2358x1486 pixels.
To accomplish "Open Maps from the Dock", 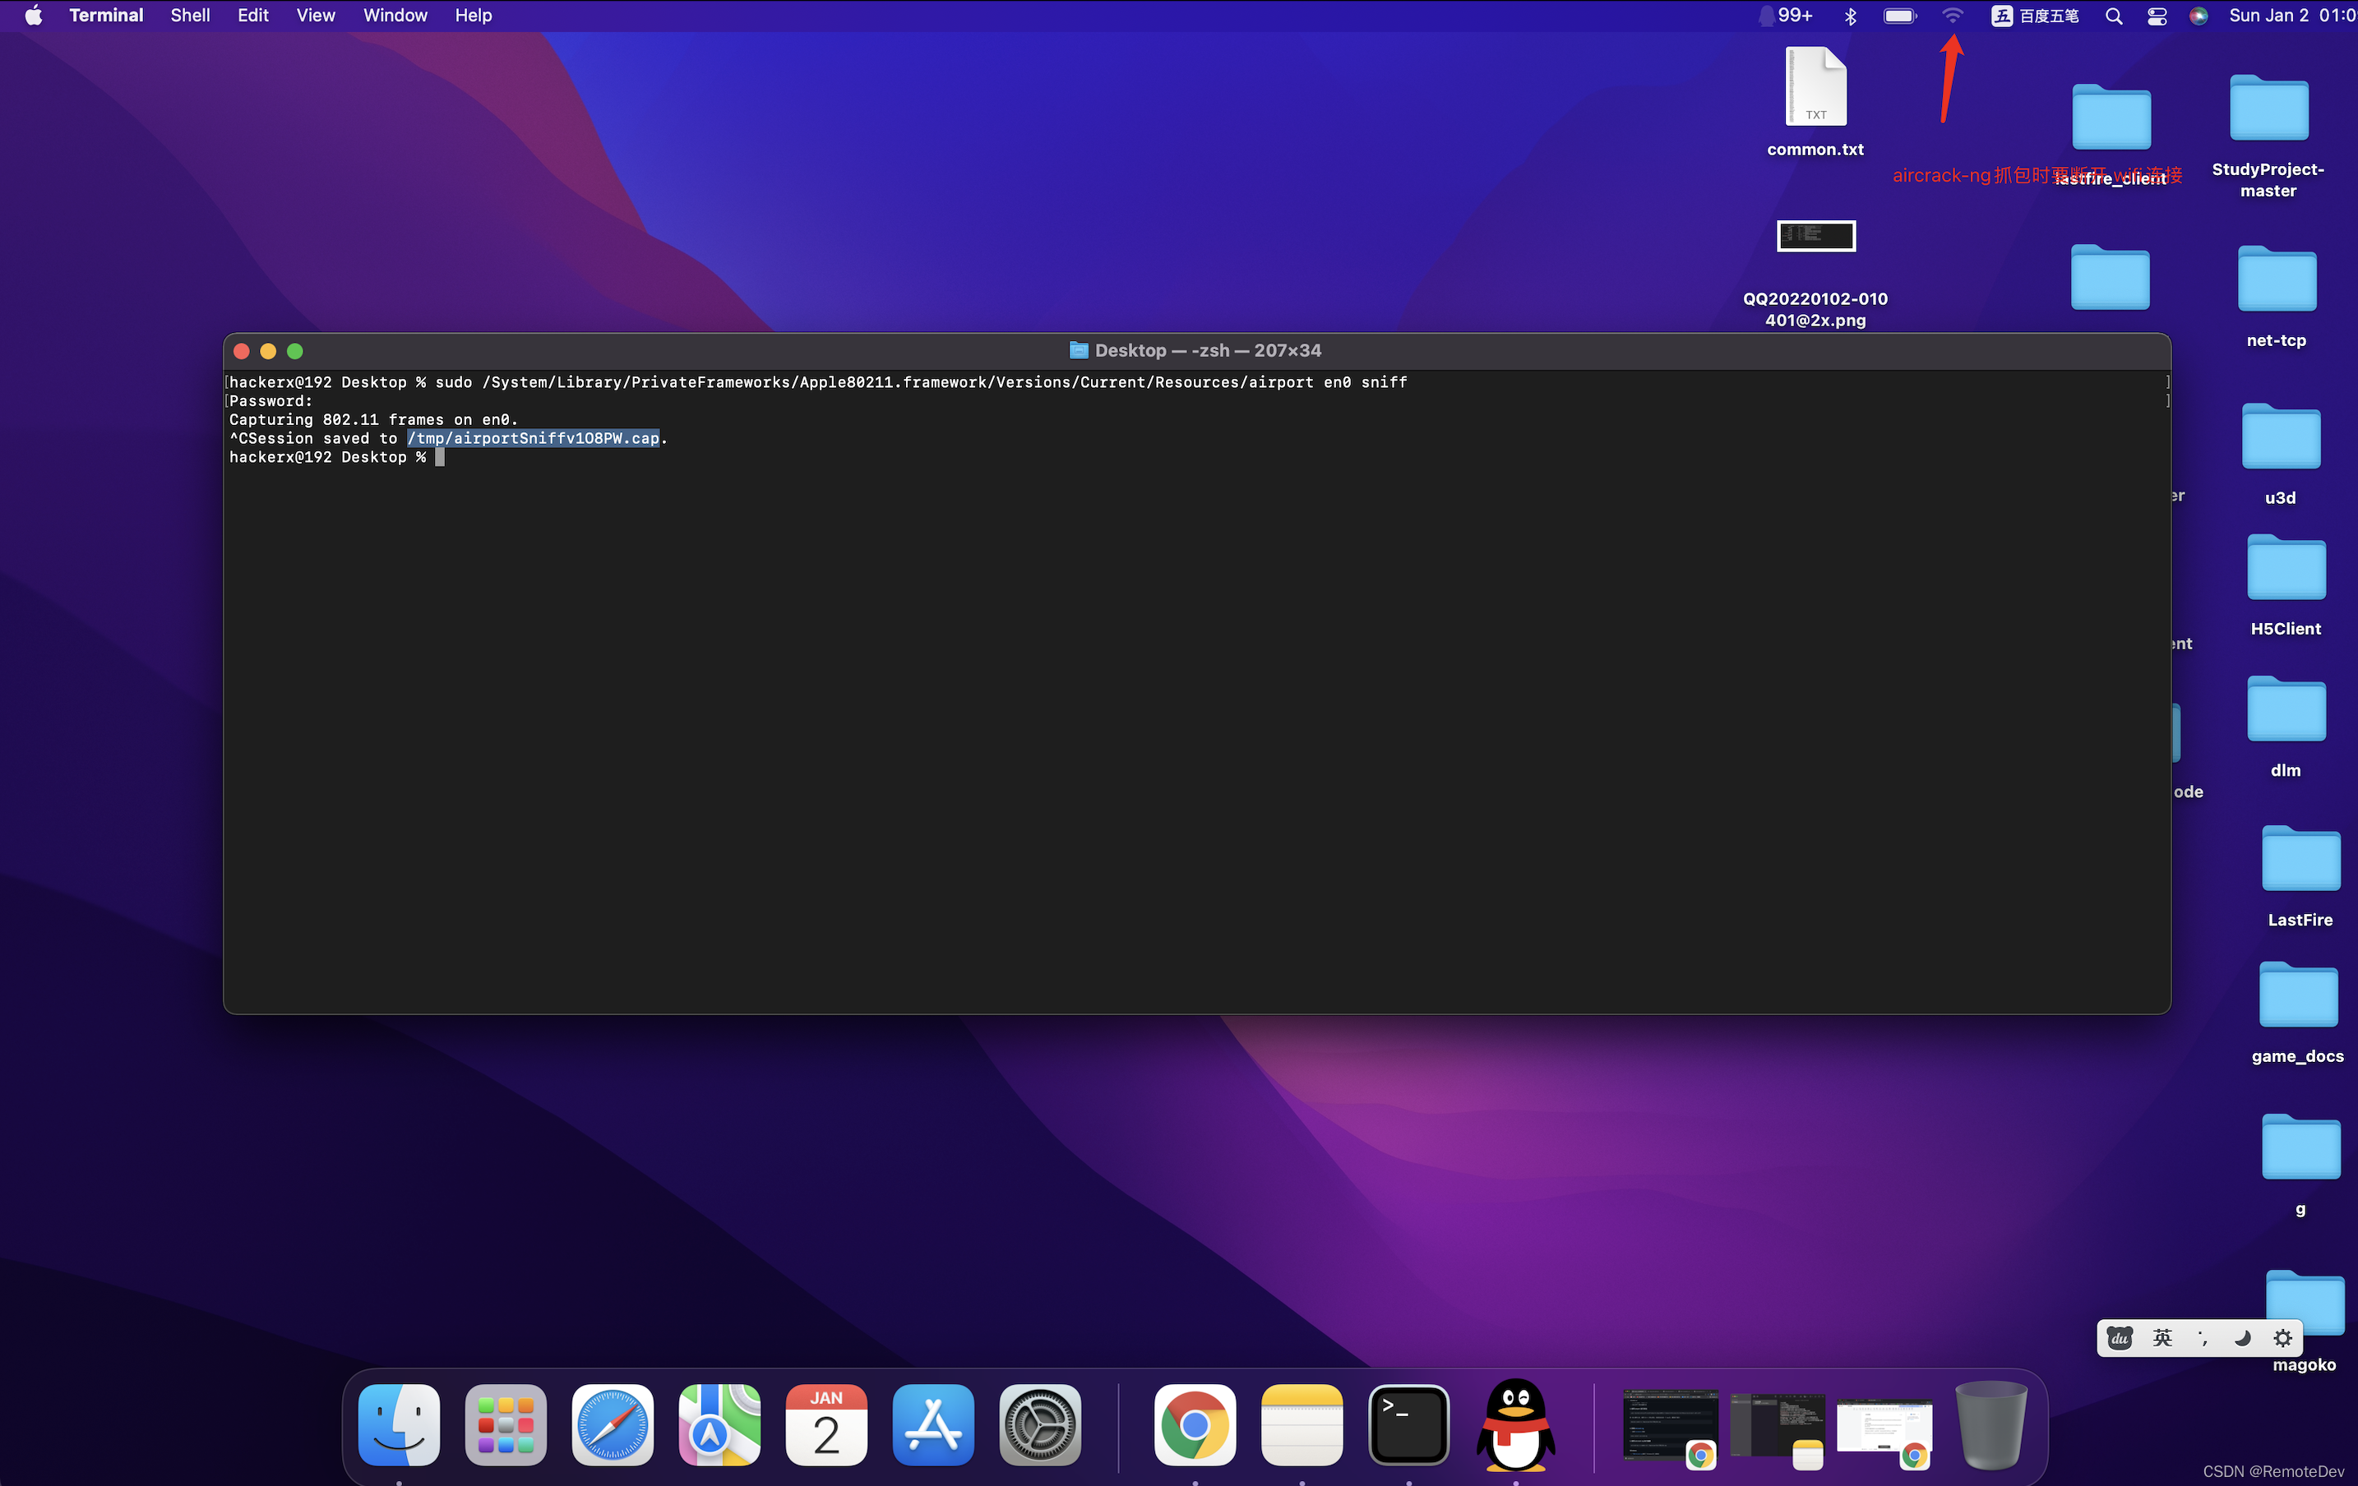I will 719,1424.
